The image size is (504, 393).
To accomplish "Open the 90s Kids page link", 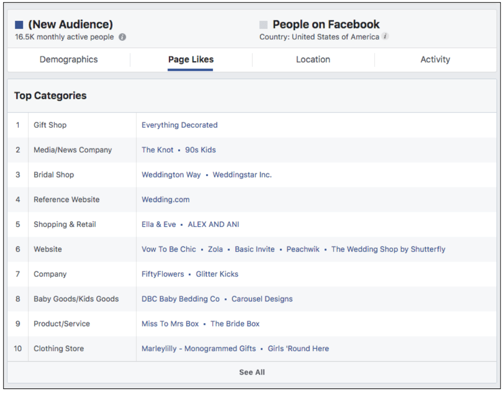I will 200,150.
